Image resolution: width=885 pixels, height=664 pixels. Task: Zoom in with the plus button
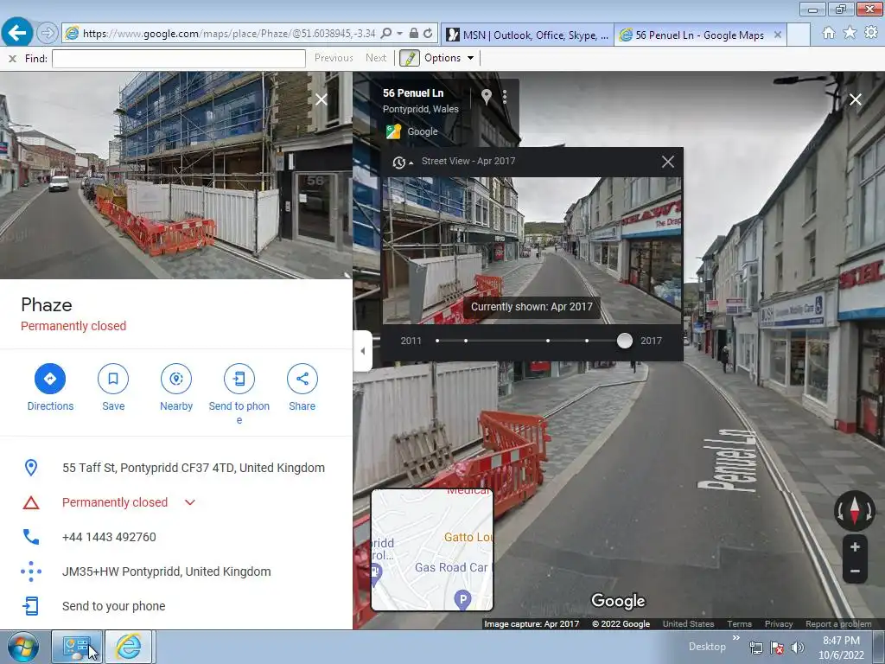pos(855,546)
